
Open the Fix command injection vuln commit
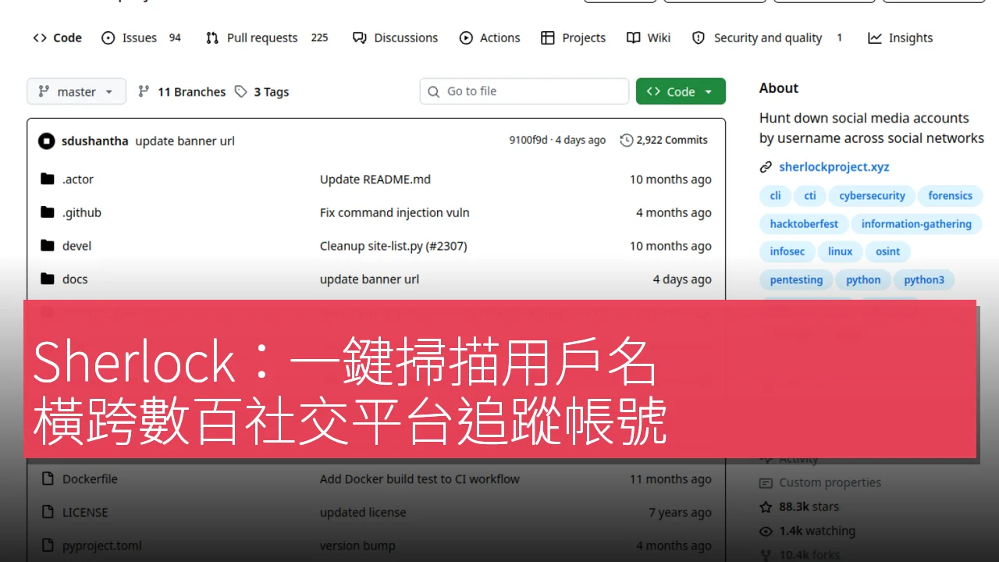click(x=395, y=212)
